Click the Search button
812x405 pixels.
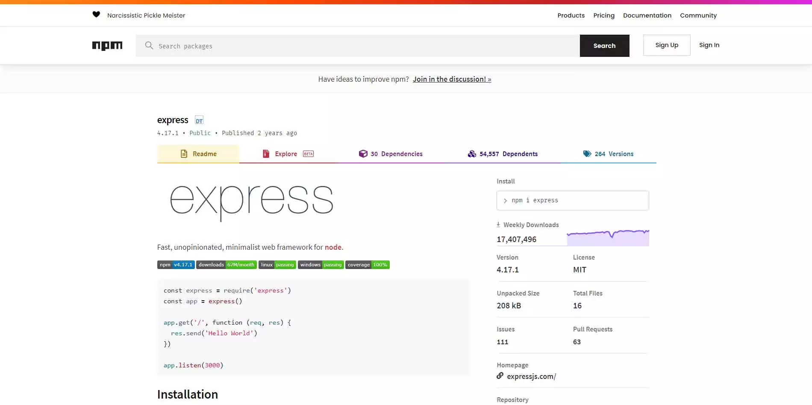click(x=604, y=45)
